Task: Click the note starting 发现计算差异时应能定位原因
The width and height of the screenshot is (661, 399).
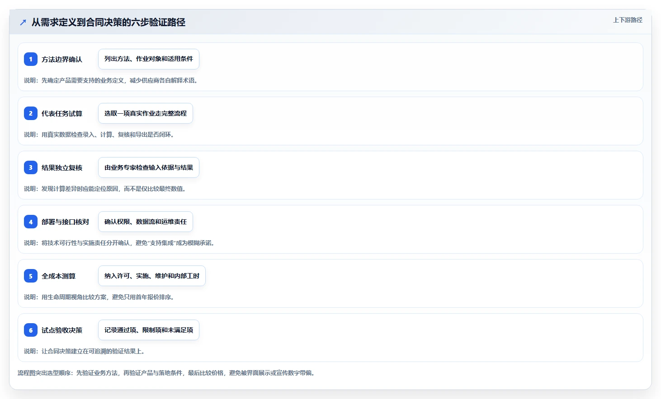Action: tap(105, 189)
